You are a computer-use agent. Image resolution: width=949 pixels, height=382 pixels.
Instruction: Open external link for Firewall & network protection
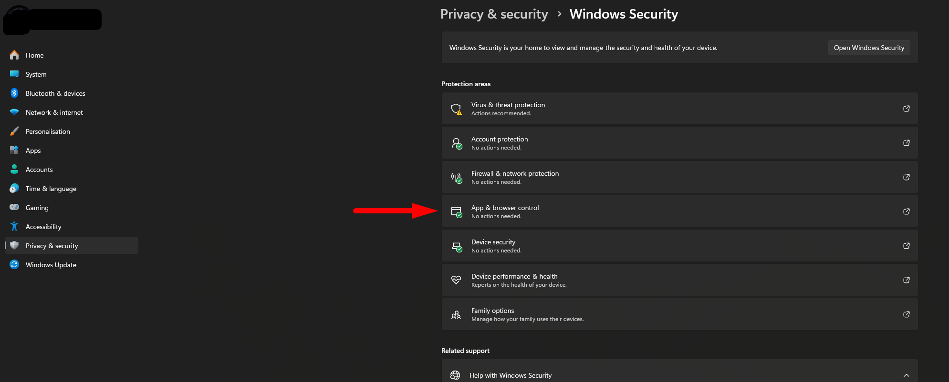907,177
